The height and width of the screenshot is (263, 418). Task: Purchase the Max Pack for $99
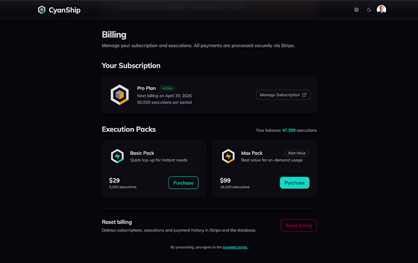[294, 183]
